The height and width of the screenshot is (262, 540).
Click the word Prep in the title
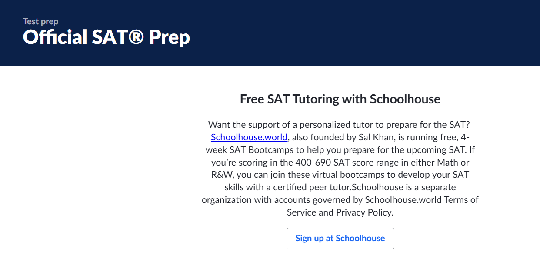click(x=170, y=38)
